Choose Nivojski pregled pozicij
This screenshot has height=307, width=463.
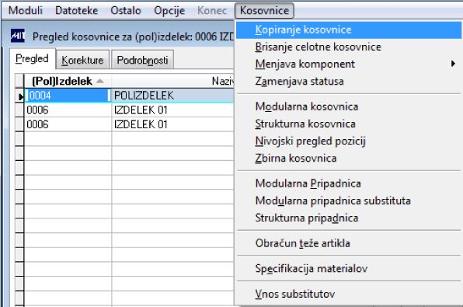coord(349,141)
